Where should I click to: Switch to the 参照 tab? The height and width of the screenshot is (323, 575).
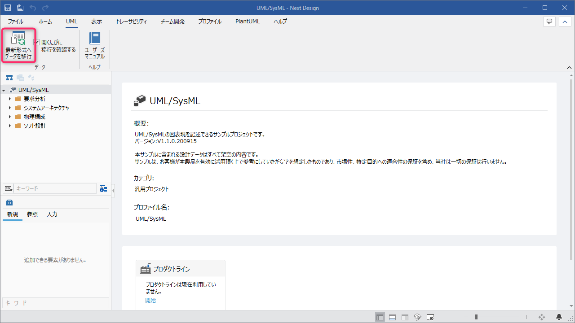[32, 214]
